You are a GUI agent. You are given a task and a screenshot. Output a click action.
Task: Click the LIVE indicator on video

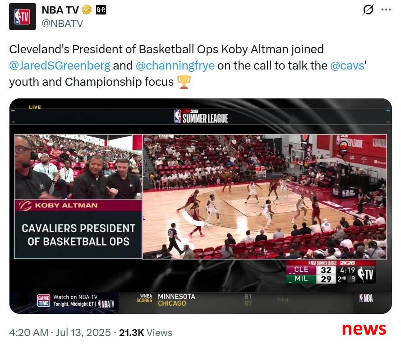click(x=35, y=107)
